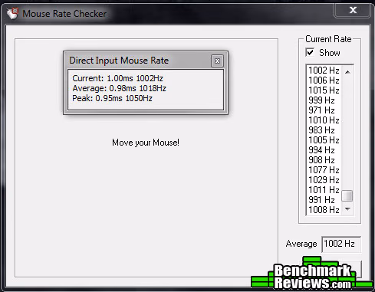375x292 pixels.
Task: Select the 1006 Hz list entry
Action: (324, 80)
